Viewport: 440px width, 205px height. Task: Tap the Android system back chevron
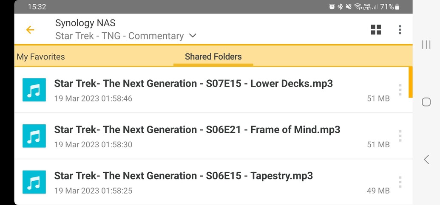426,159
